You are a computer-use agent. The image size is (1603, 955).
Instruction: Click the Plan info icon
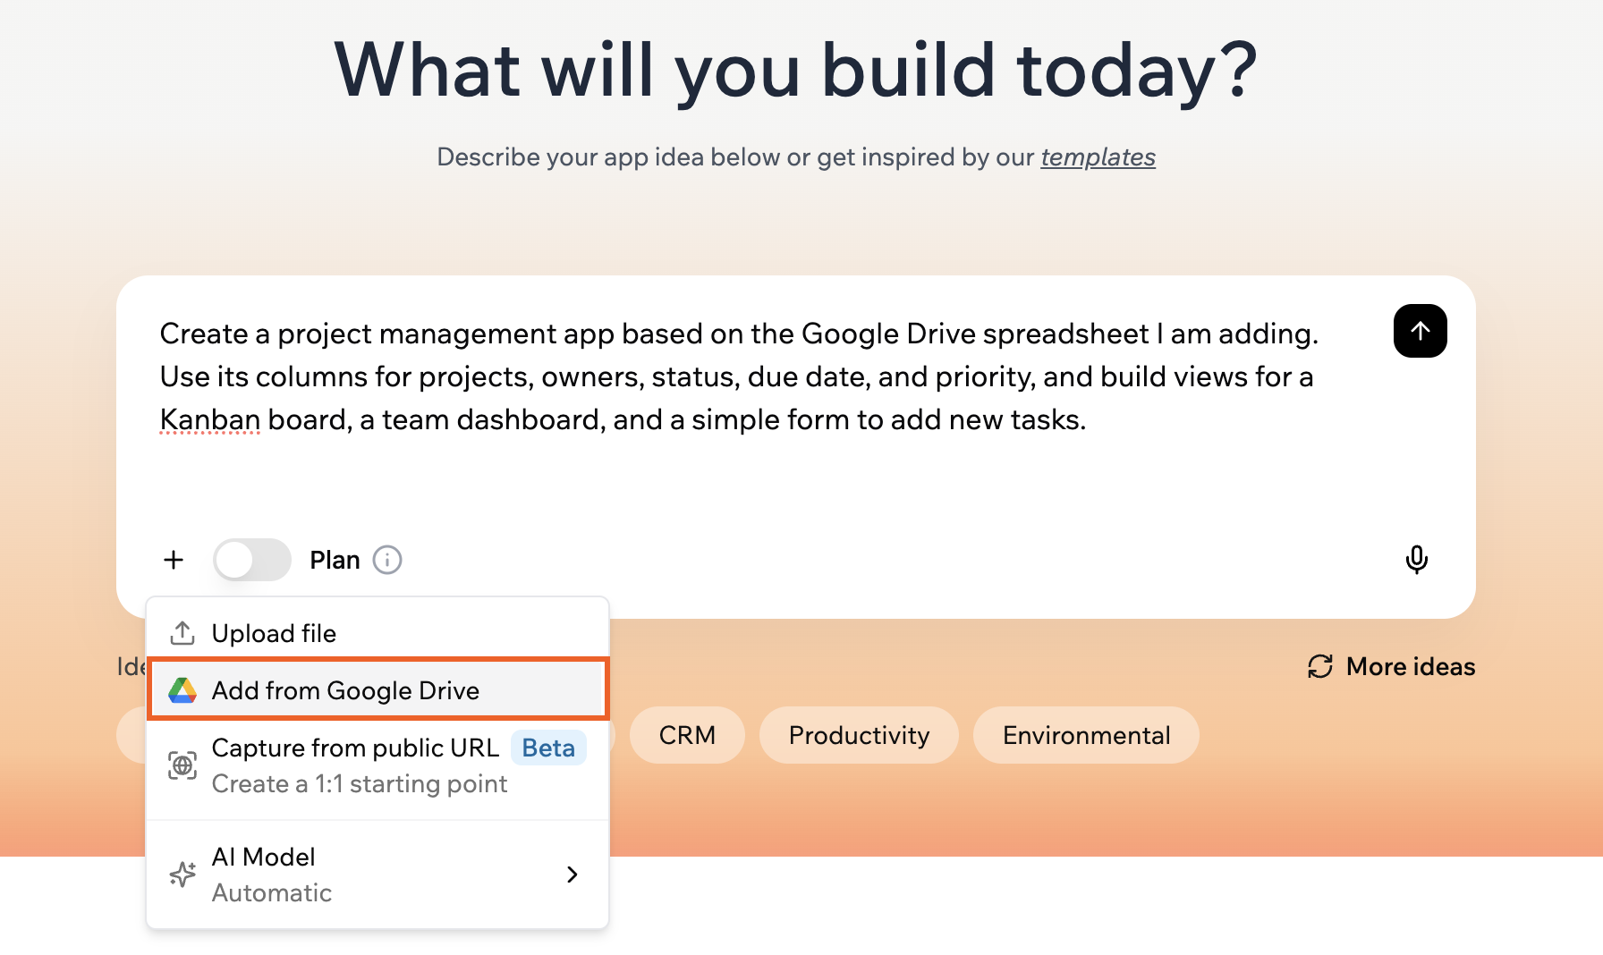[x=387, y=560]
